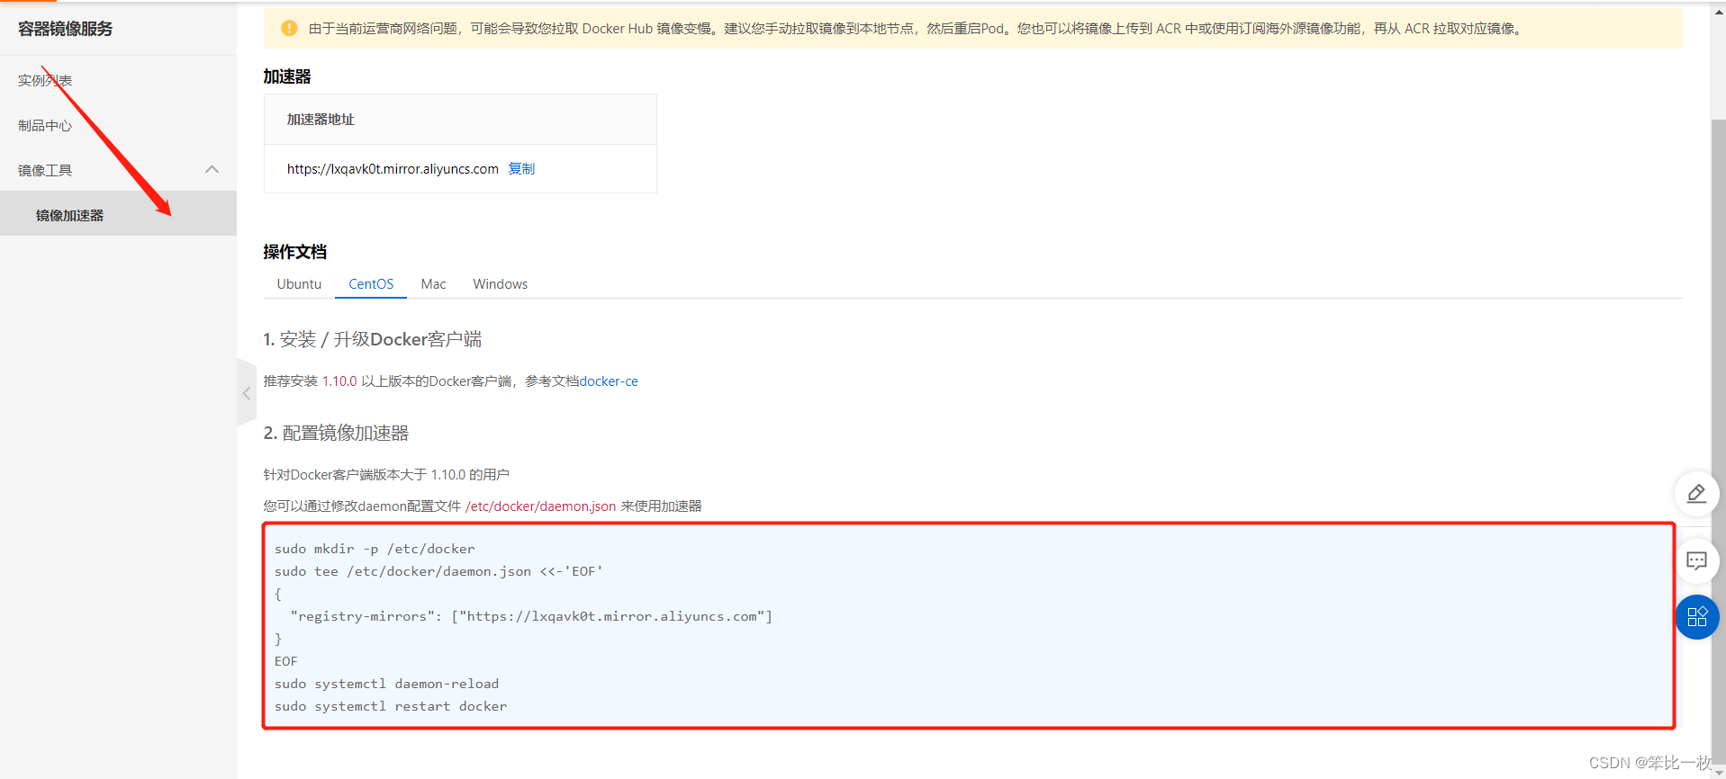Click the 加速器 section heading
1726x779 pixels.
pos(287,76)
